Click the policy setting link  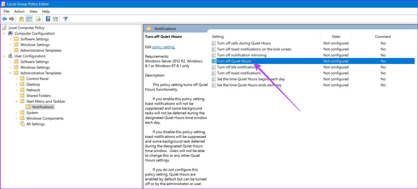[x=164, y=47]
